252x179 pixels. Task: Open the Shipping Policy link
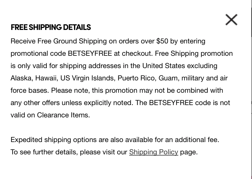[154, 152]
